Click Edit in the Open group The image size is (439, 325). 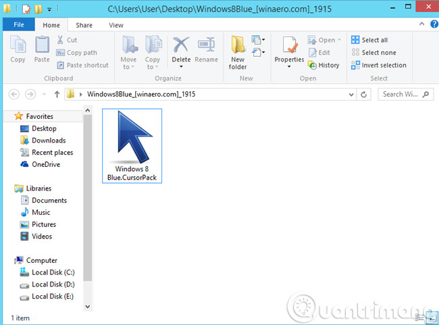tap(319, 53)
